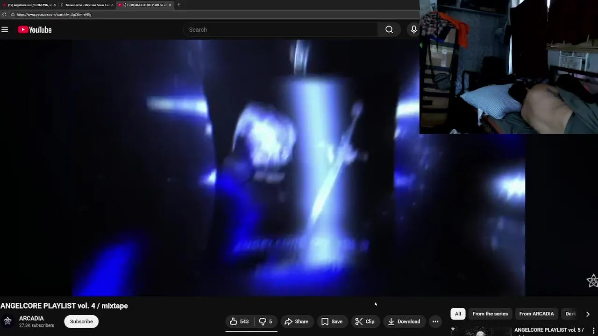Start voice search with the microphone icon

[413, 30]
